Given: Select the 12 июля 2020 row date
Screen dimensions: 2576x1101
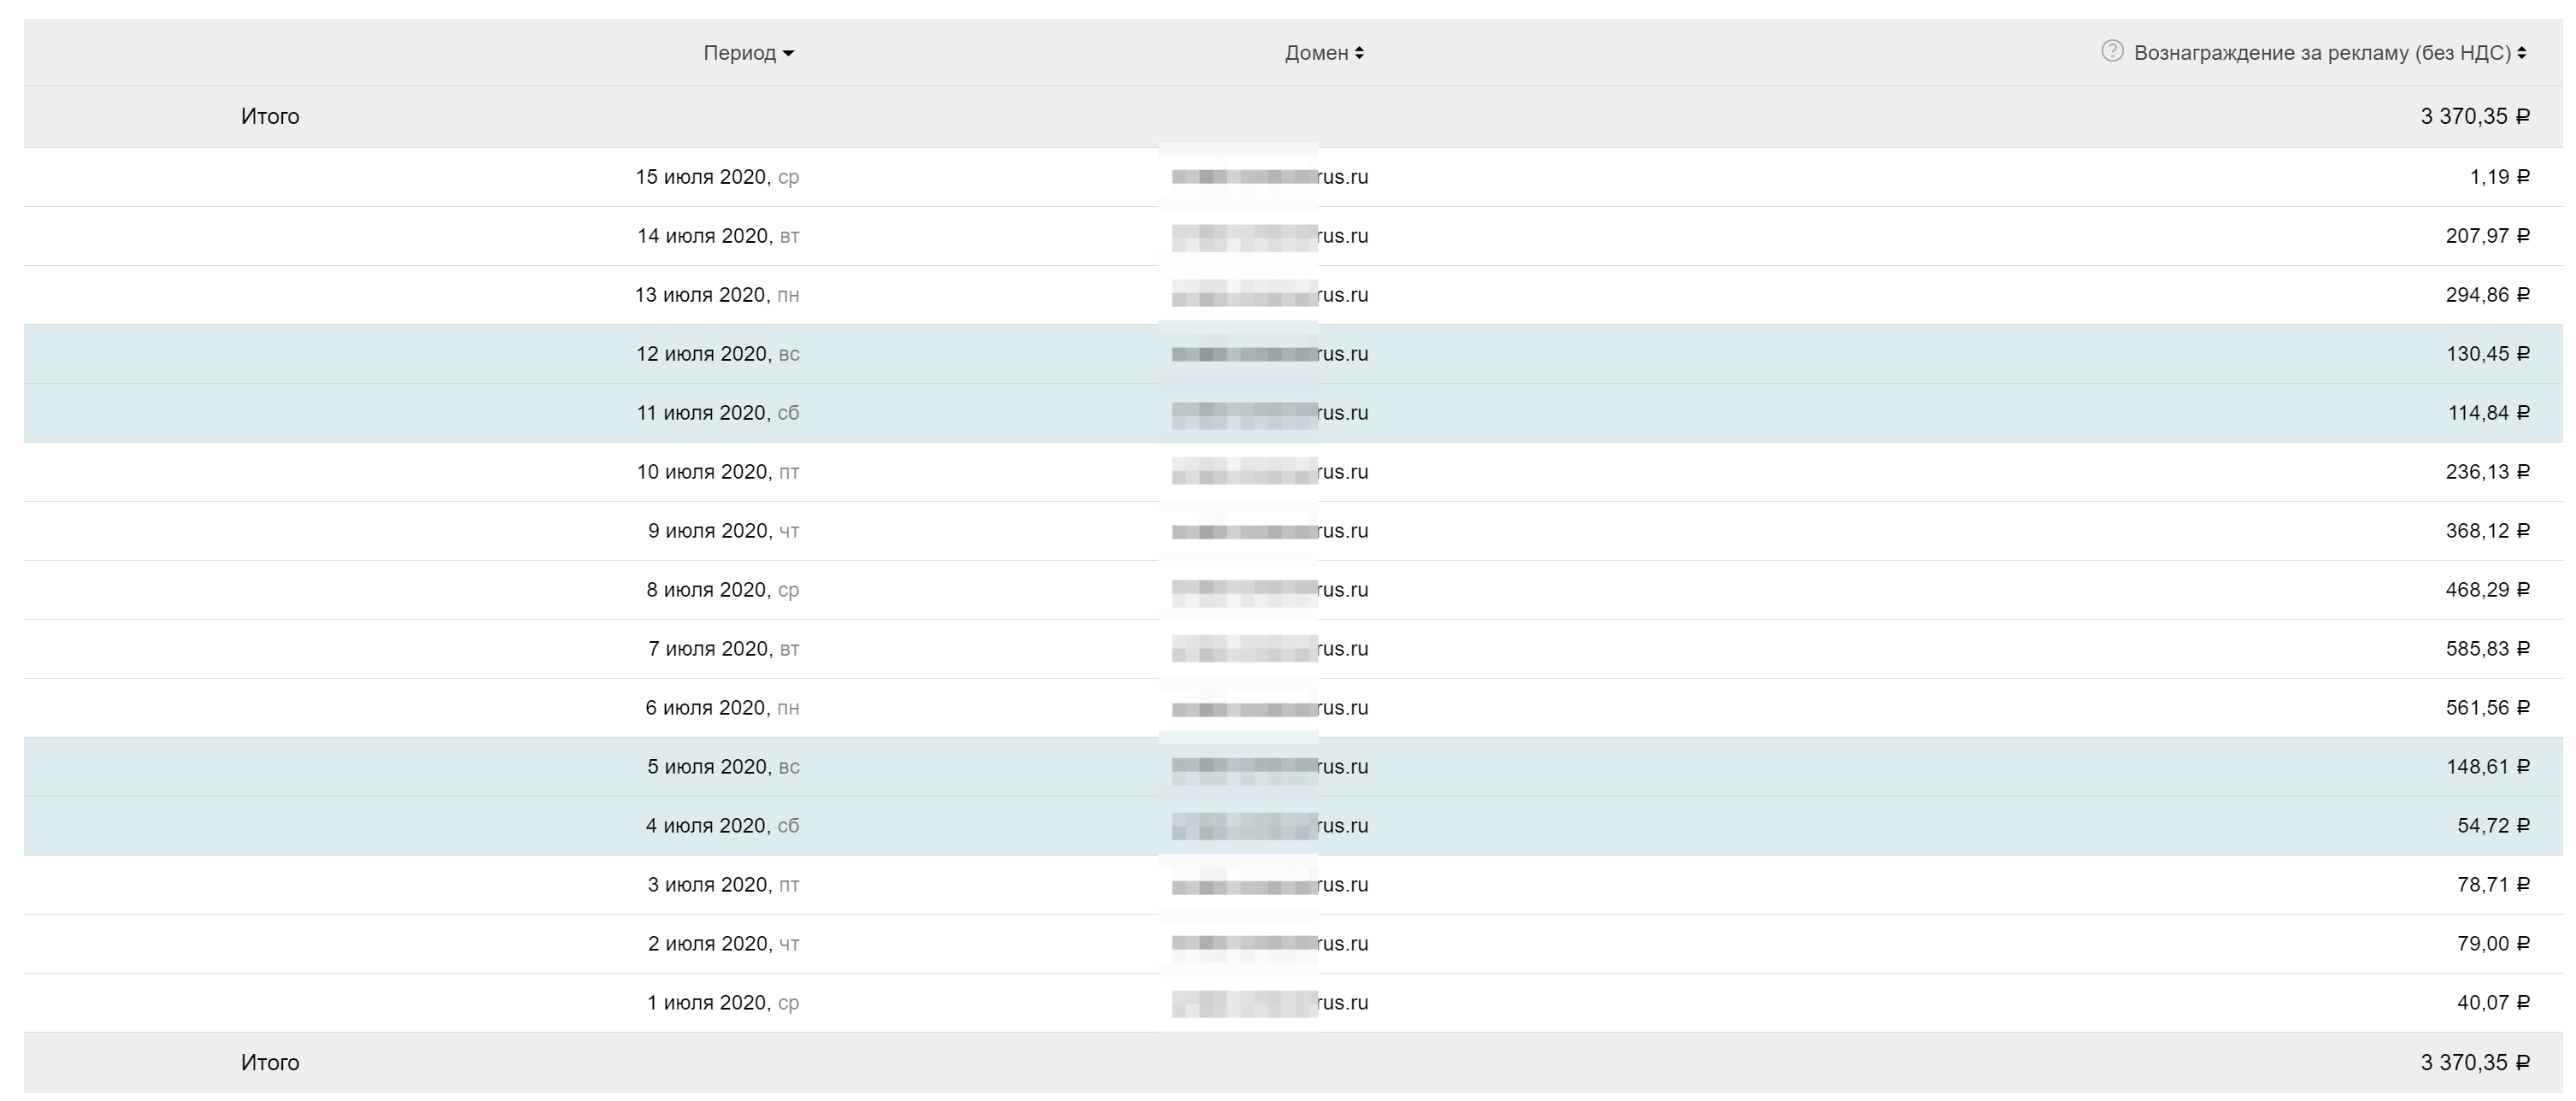Looking at the screenshot, I should pyautogui.click(x=716, y=354).
